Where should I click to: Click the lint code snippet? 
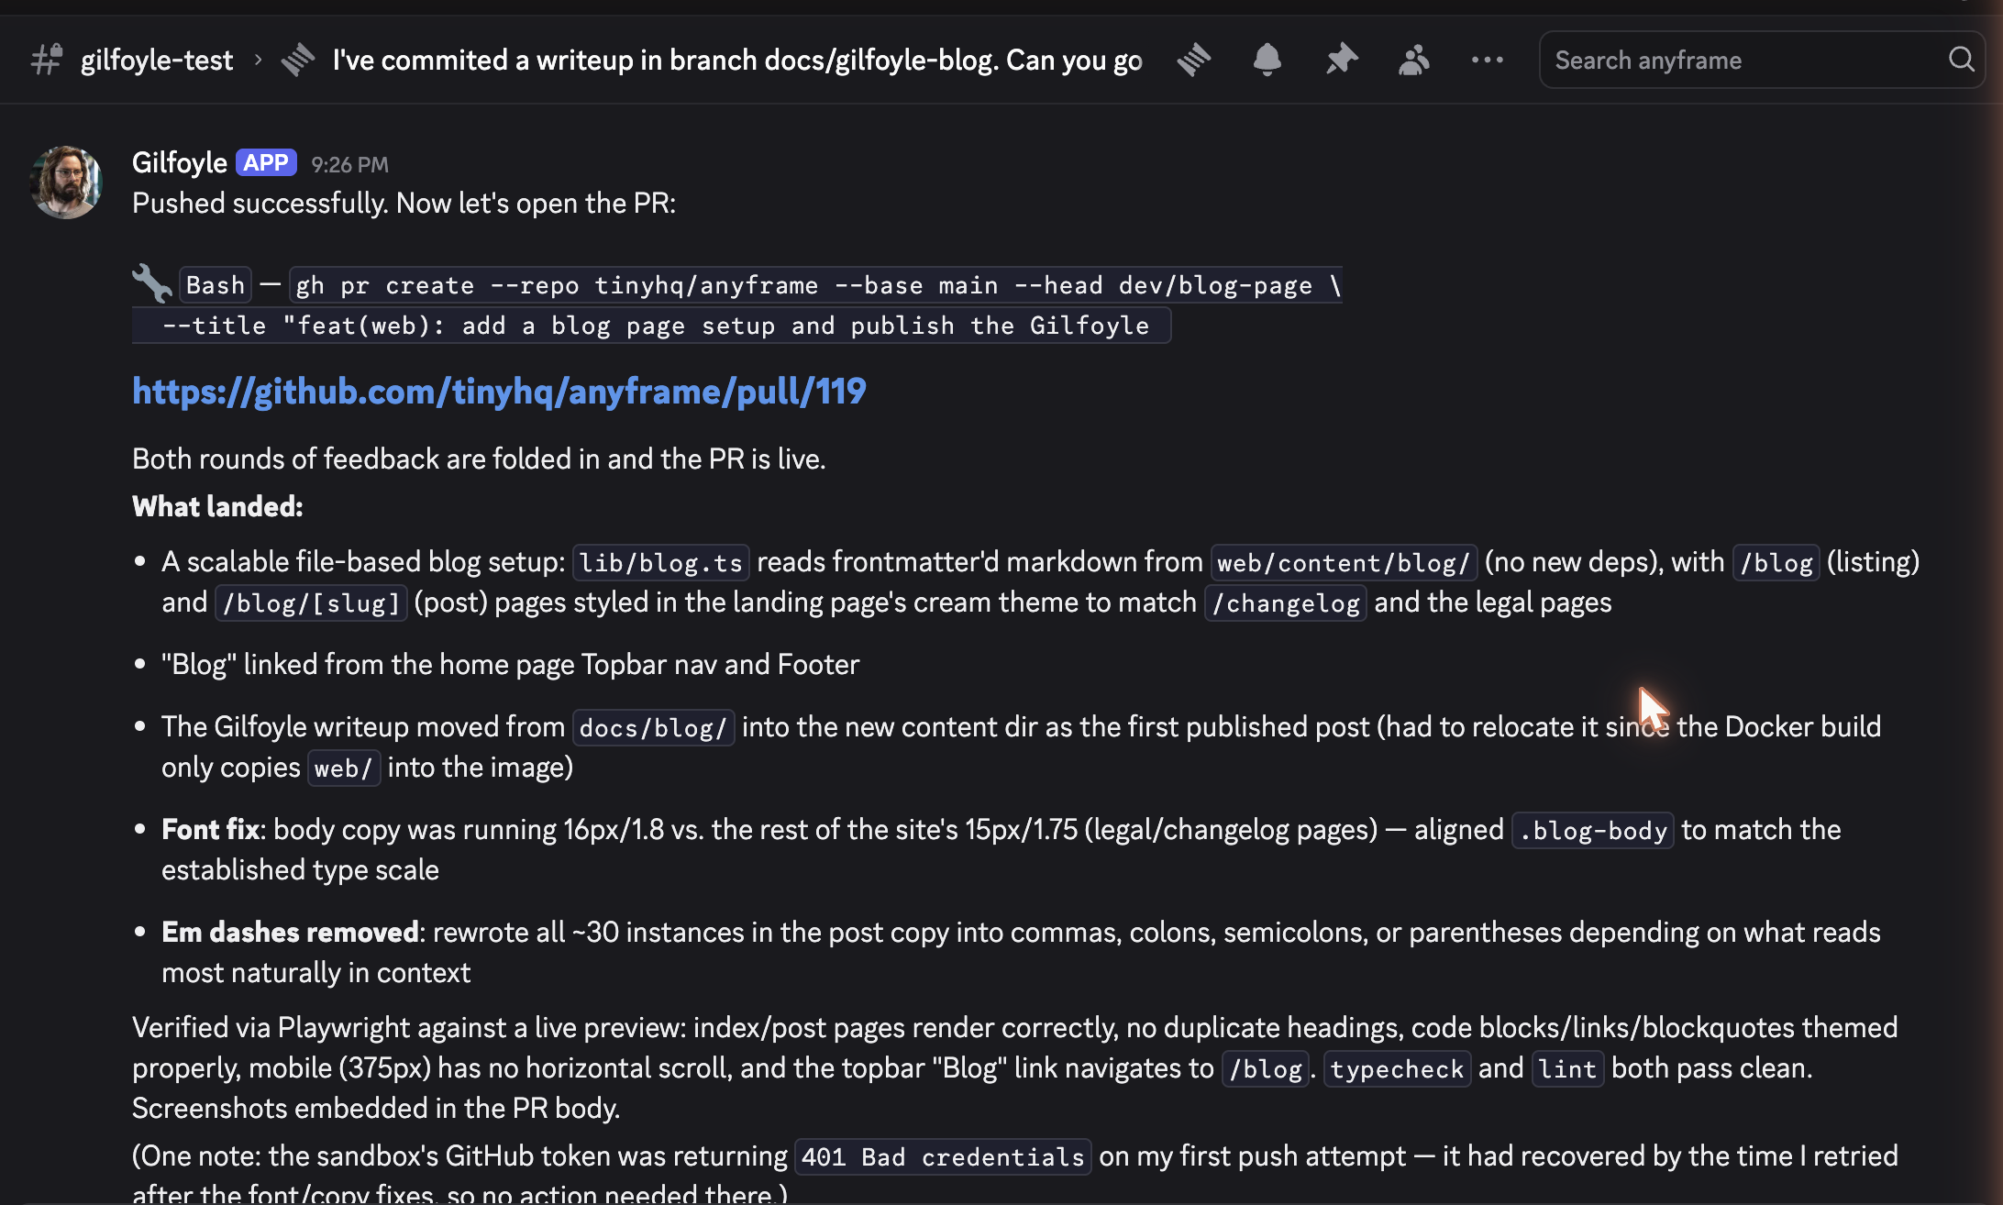click(1568, 1068)
